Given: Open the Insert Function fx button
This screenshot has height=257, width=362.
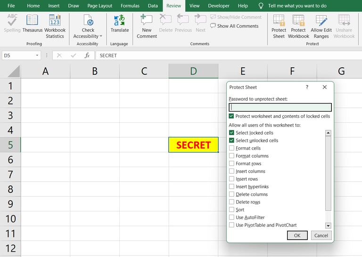Looking at the screenshot, I should pos(87,56).
